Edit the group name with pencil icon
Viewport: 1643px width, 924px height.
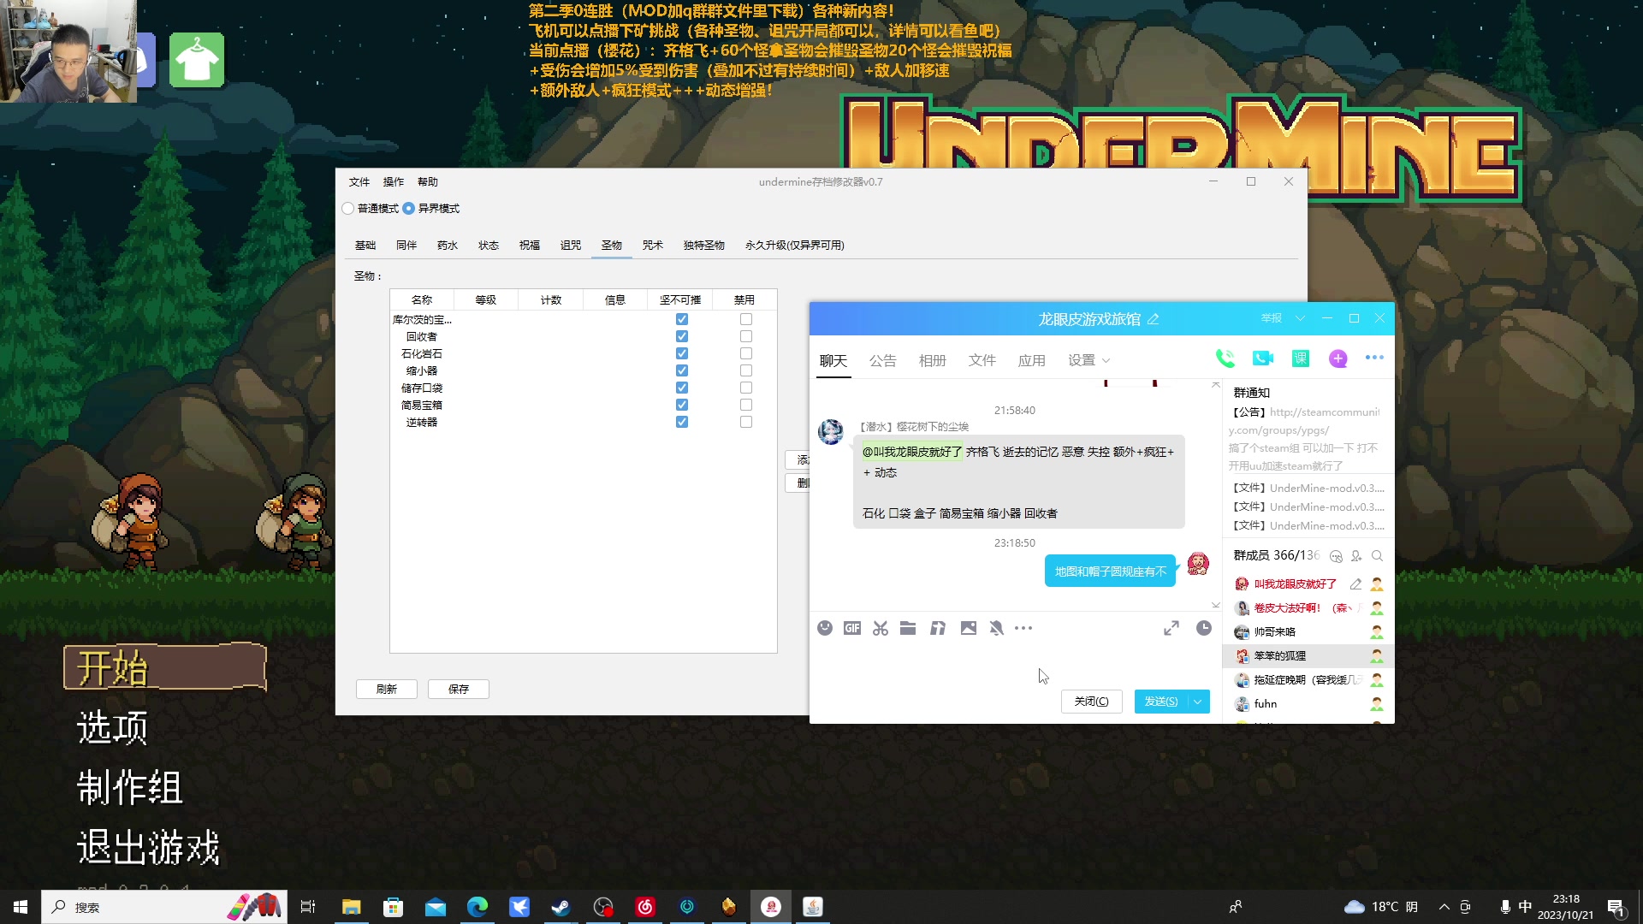point(1153,319)
